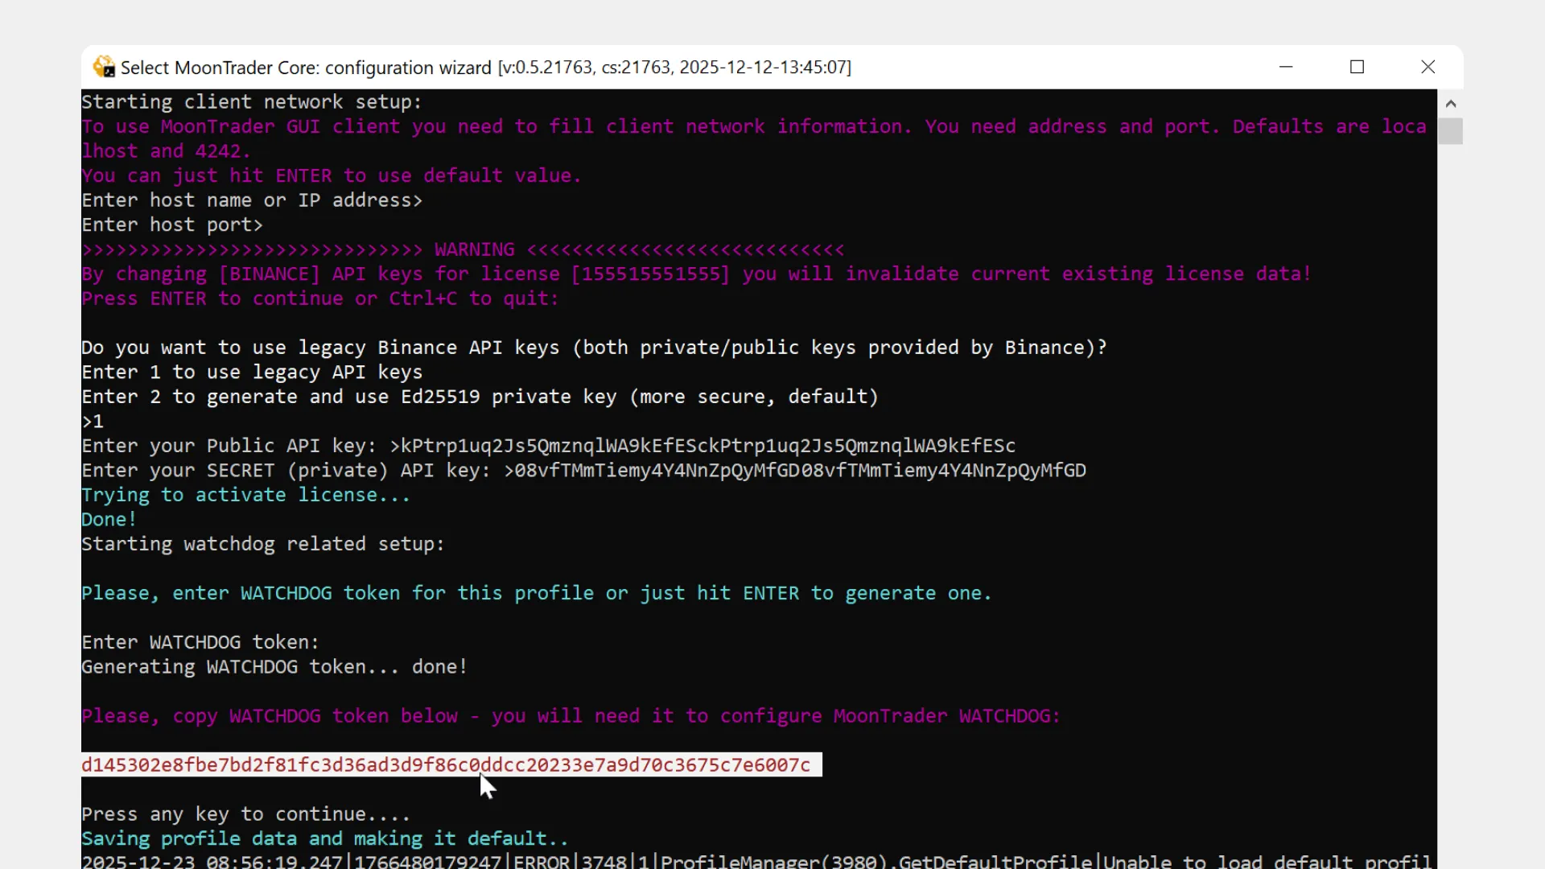The width and height of the screenshot is (1545, 869).
Task: Click the vertical scrollbar thumb
Action: point(1450,131)
